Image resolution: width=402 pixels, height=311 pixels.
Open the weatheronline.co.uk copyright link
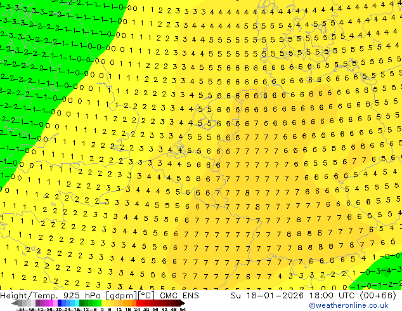(x=349, y=305)
